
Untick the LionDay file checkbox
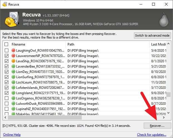[6, 72]
